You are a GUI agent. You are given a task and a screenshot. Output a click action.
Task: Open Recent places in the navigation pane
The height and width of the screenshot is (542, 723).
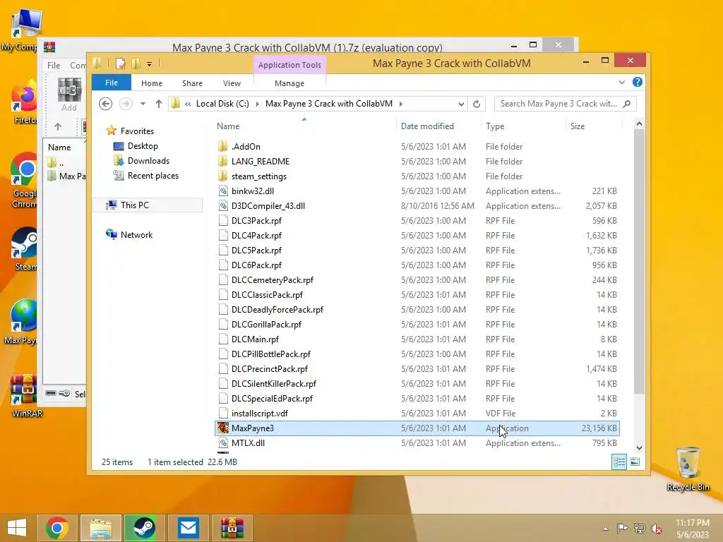pyautogui.click(x=153, y=176)
